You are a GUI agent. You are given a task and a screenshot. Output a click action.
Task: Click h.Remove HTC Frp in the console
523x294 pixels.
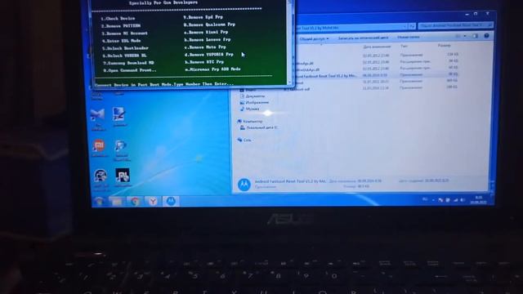pyautogui.click(x=204, y=62)
